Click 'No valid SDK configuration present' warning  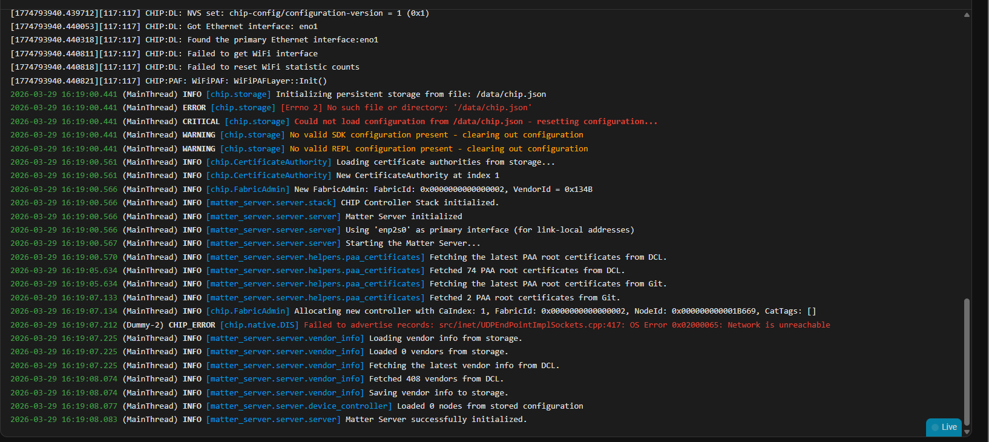click(436, 135)
